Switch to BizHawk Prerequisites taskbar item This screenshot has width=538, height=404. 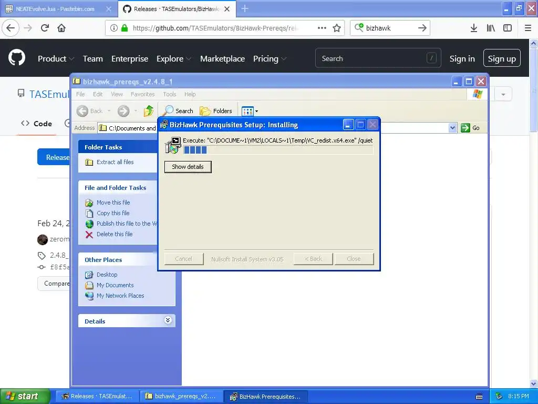tap(266, 396)
